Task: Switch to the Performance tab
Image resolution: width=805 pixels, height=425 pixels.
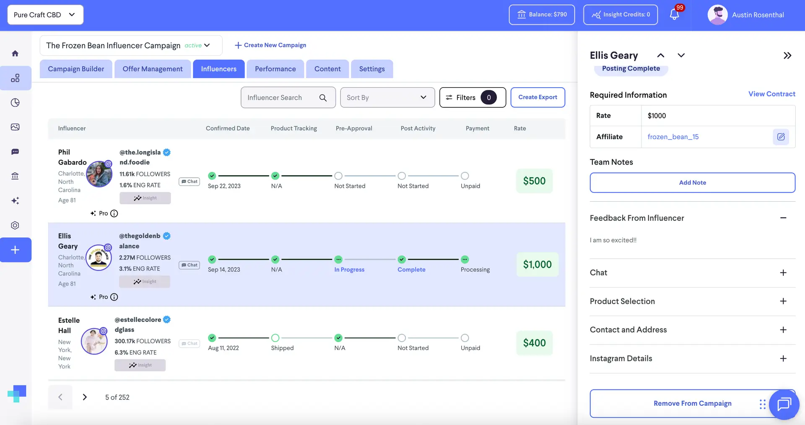Action: pos(275,69)
